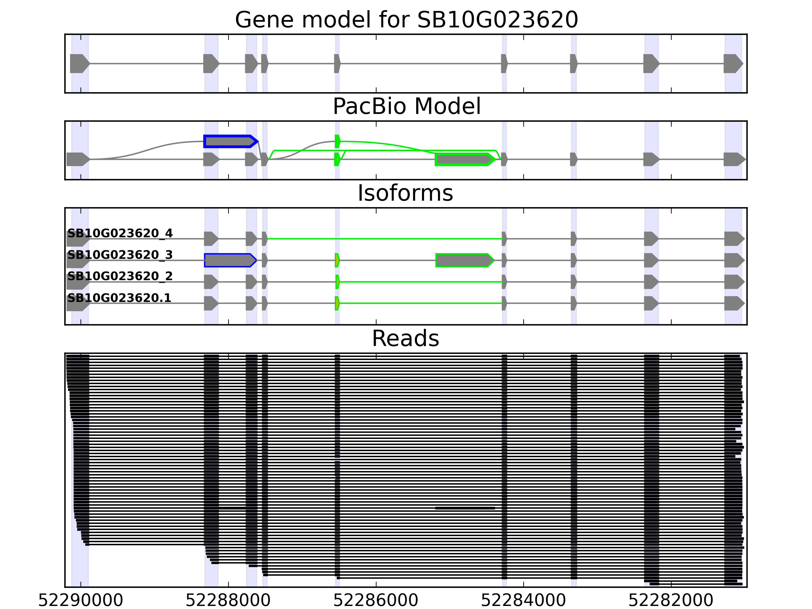Click the orange exon on isoform SB10G023620.1
This screenshot has width=812, height=609.
337,303
